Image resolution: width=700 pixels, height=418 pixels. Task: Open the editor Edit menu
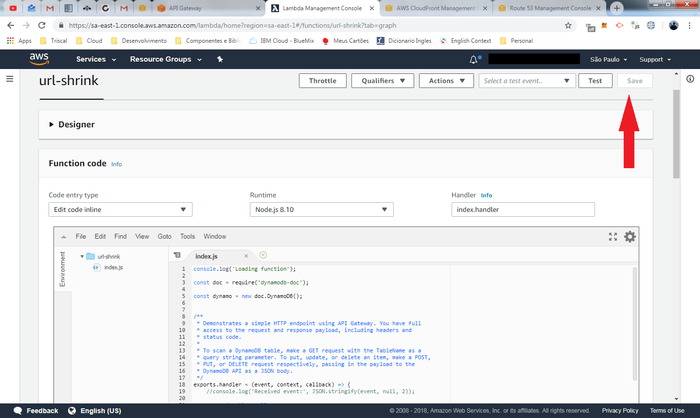point(100,237)
